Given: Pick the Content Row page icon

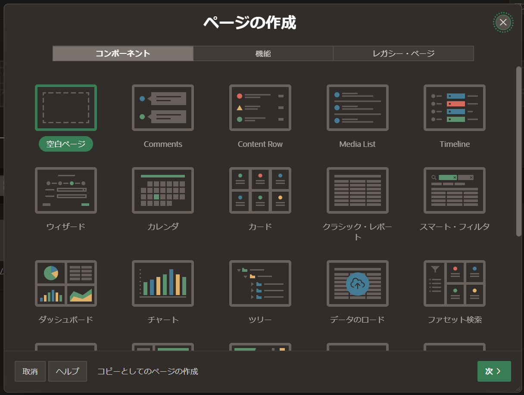Looking at the screenshot, I should tap(260, 108).
